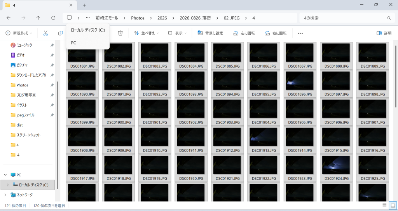
Task: Click the Cut scissors icon
Action: (x=45, y=33)
